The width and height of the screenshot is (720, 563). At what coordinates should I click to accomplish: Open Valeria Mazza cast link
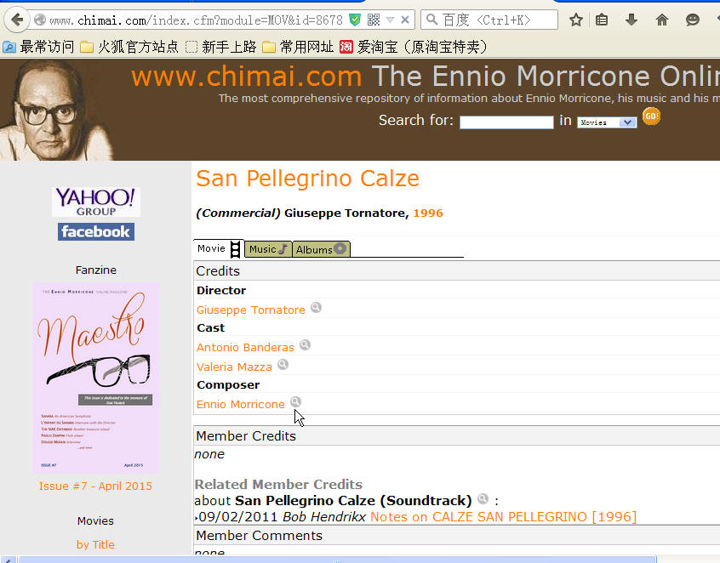click(234, 367)
